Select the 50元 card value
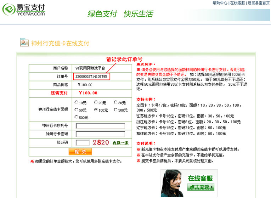The image size is (271, 198). coord(76,110)
